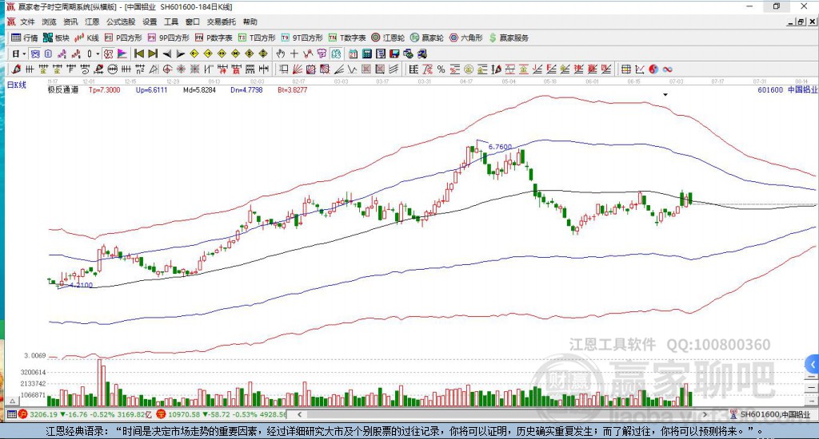The image size is (819, 439).
Task: Open the 文件 menu
Action: pyautogui.click(x=27, y=22)
